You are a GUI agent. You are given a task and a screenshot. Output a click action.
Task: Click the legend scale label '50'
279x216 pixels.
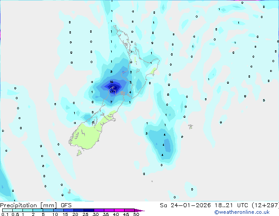click(x=136, y=214)
